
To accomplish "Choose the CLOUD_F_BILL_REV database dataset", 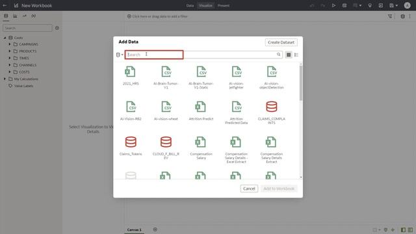I will [166, 148].
